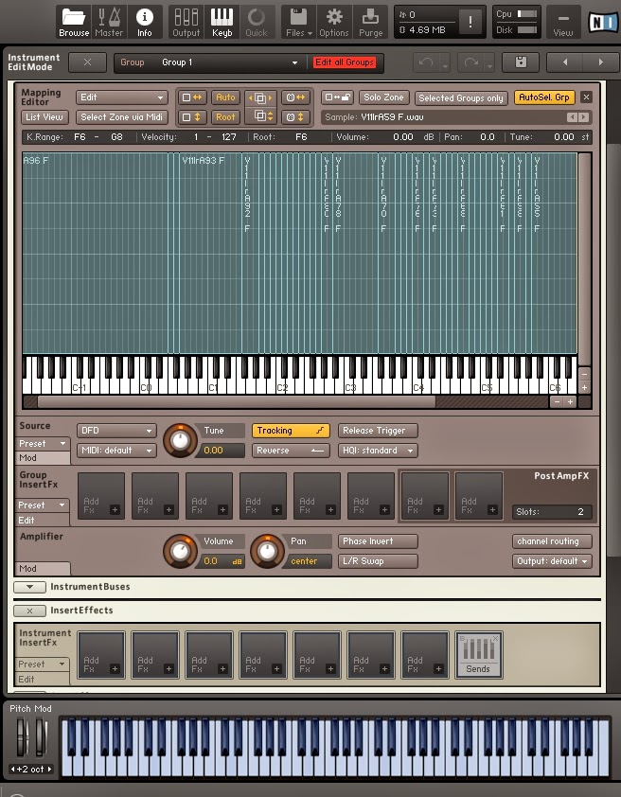Show the Output mixer section
Image resolution: width=621 pixels, height=797 pixels.
(x=186, y=20)
